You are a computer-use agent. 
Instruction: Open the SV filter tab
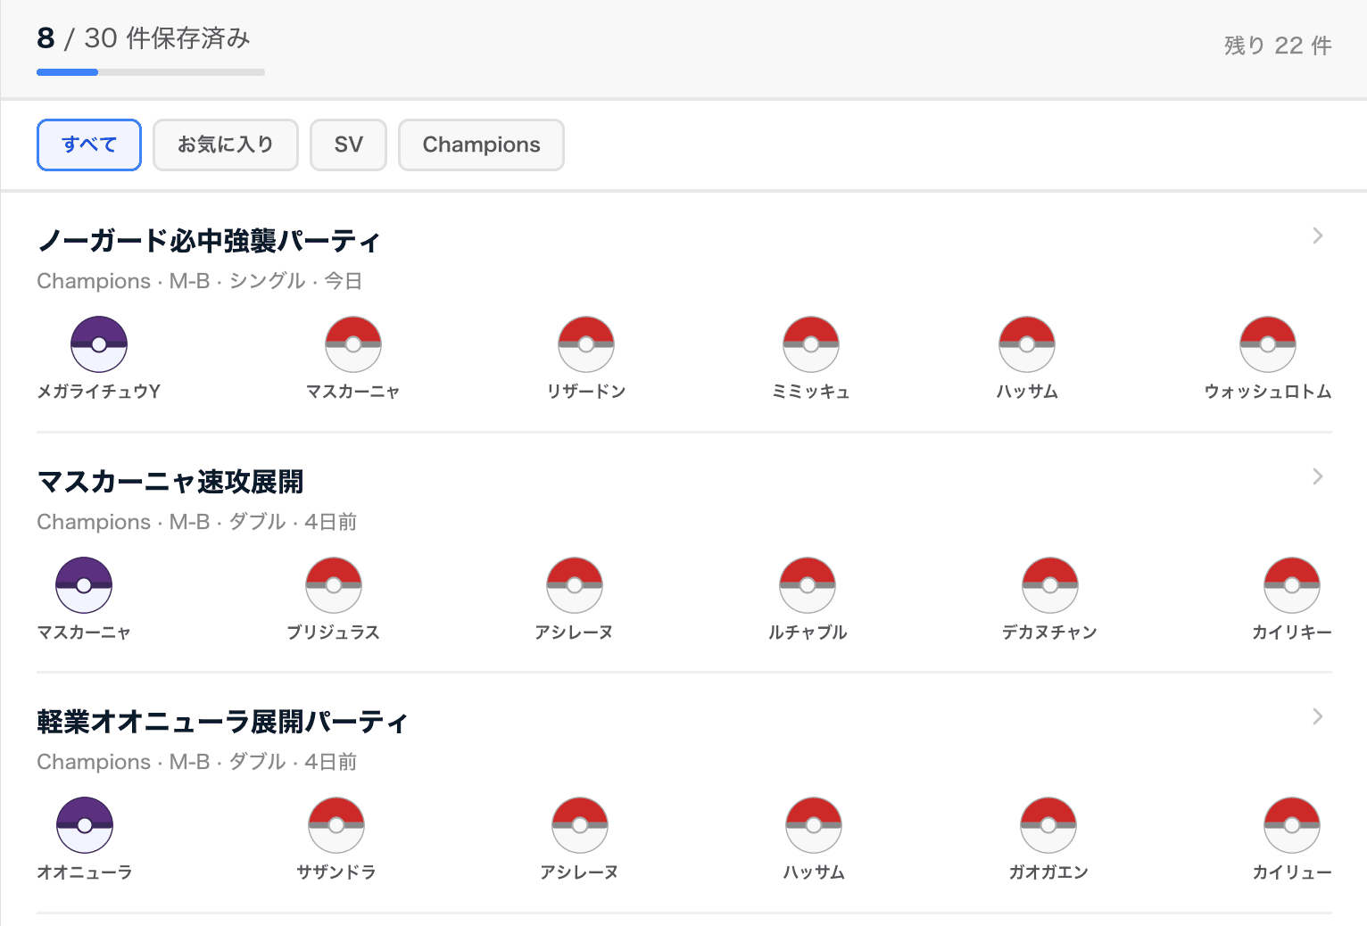348,145
